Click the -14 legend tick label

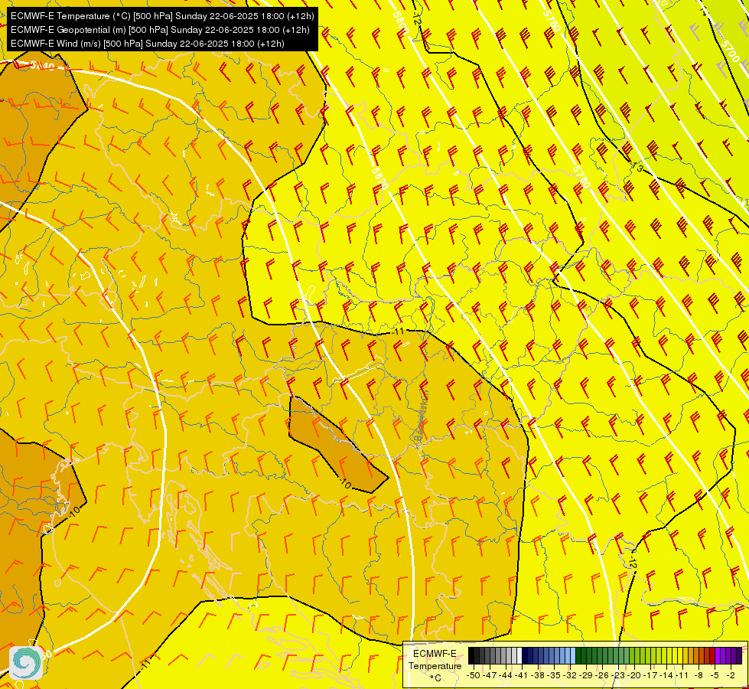point(666,675)
